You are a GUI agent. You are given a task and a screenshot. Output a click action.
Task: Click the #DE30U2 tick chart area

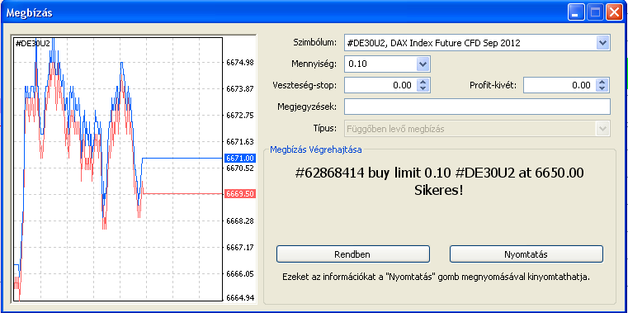coord(118,169)
